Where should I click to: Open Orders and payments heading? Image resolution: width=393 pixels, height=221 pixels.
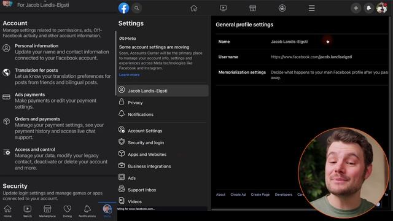37,118
